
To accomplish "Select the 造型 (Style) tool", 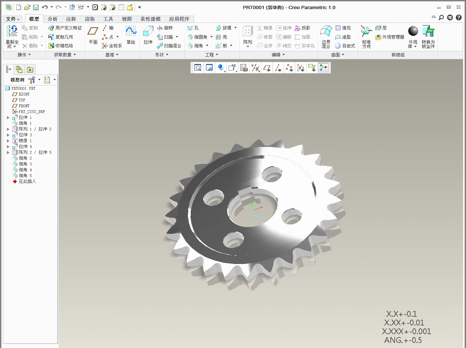I will 343,37.
